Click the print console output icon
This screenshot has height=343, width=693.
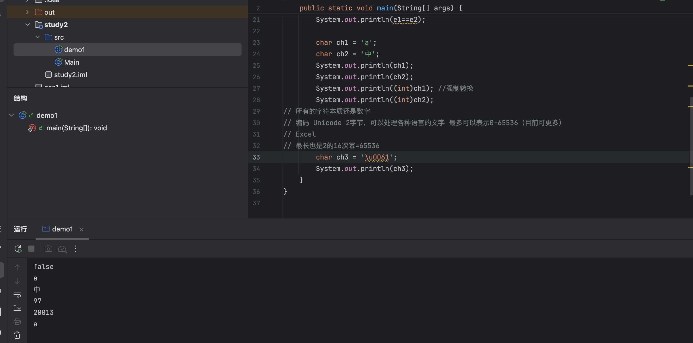pyautogui.click(x=17, y=321)
